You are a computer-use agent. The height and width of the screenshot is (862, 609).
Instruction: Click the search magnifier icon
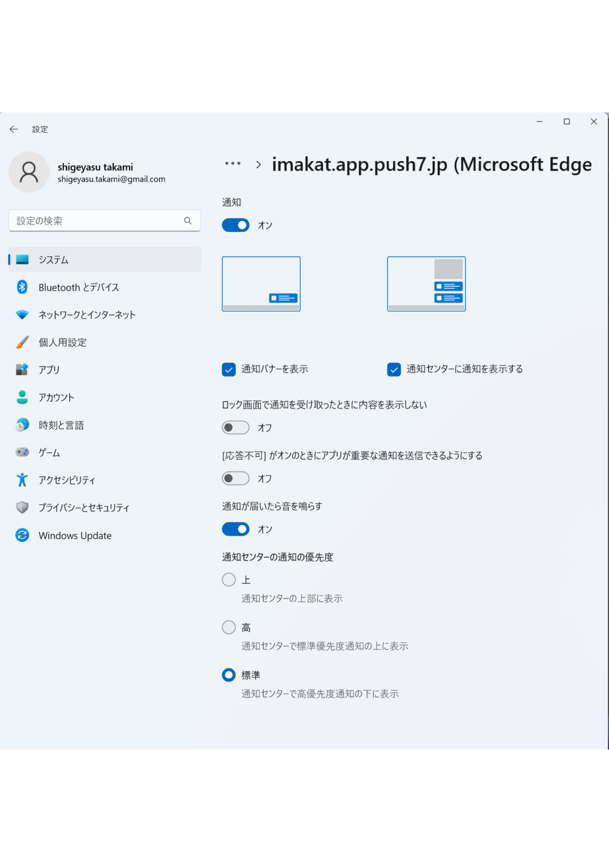point(188,221)
